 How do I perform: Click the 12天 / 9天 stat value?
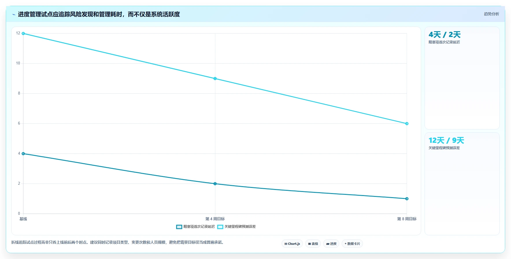[446, 140]
